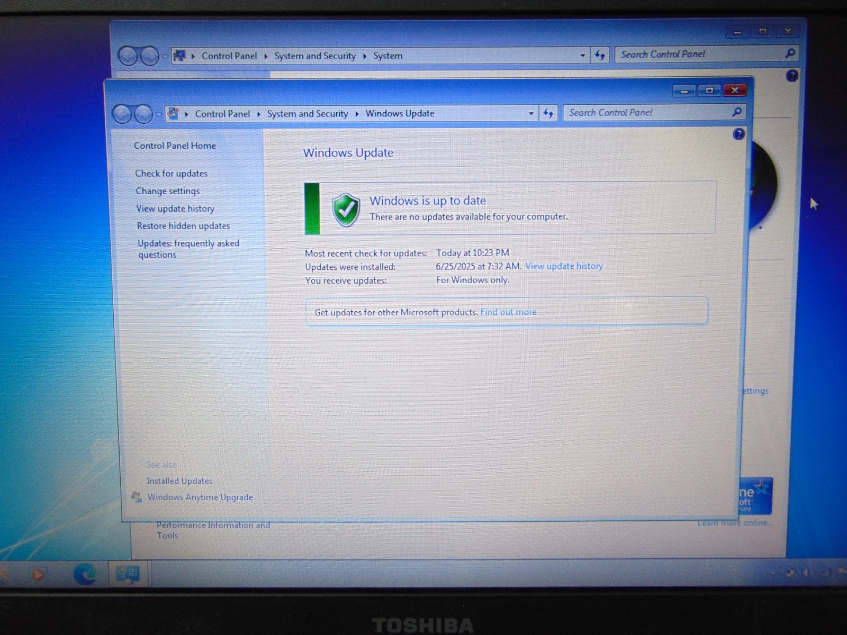
Task: Open address history dropdown in Windows Update window
Action: pyautogui.click(x=531, y=113)
